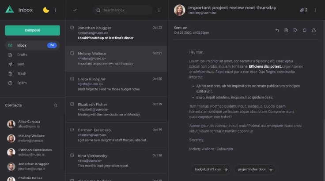
Task: Click the lock icon in message toolbar
Action: (314, 30)
